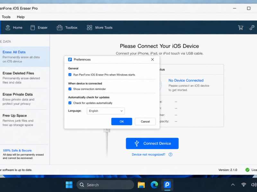
Task: Open the Tools menu
Action: click(6, 17)
